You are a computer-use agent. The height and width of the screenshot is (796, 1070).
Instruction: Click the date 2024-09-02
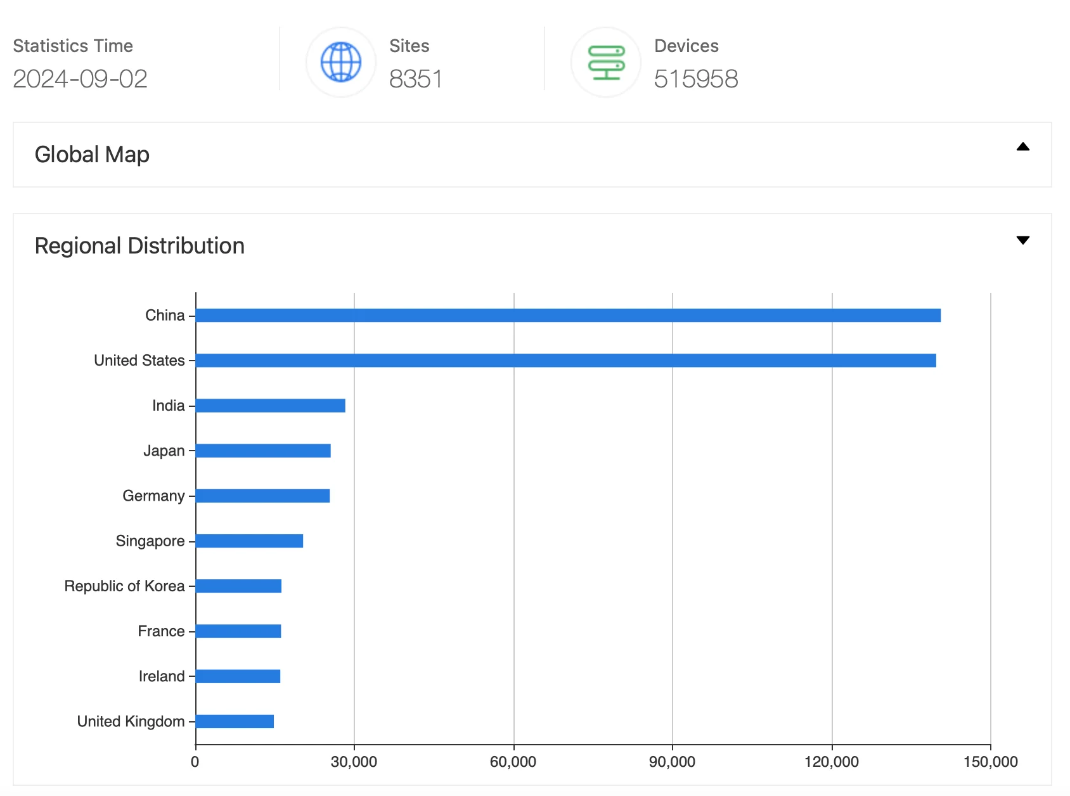pyautogui.click(x=80, y=79)
